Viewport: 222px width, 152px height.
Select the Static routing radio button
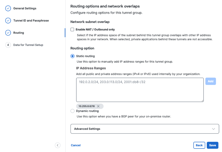pos(73,56)
